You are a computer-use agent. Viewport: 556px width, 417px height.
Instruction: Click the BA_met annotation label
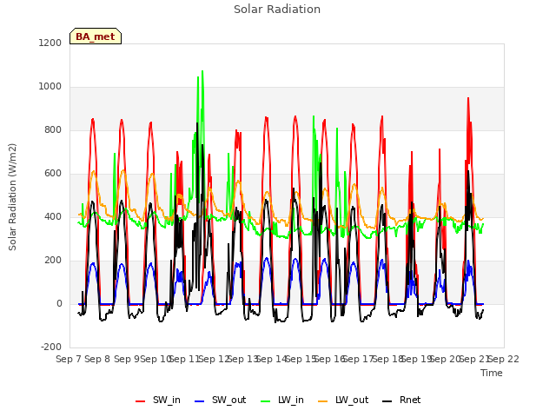click(x=96, y=36)
